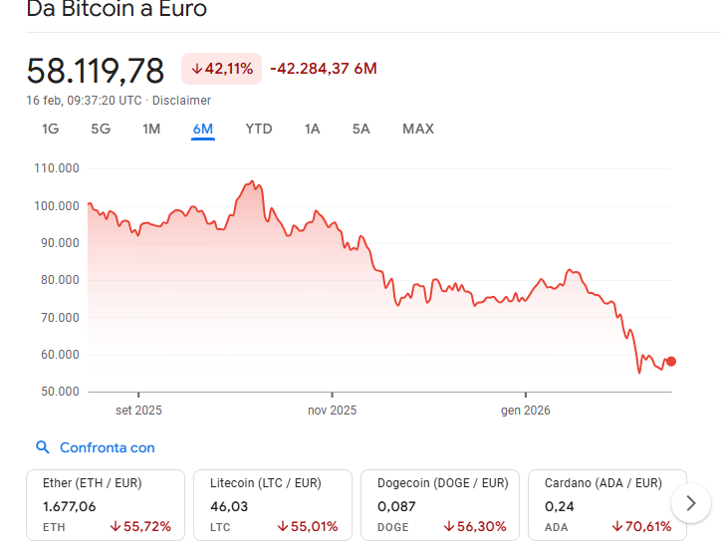Switch to the YTD time range

[259, 129]
